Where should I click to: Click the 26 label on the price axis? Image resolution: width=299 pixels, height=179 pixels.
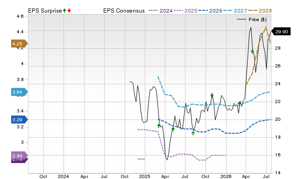click(278, 66)
